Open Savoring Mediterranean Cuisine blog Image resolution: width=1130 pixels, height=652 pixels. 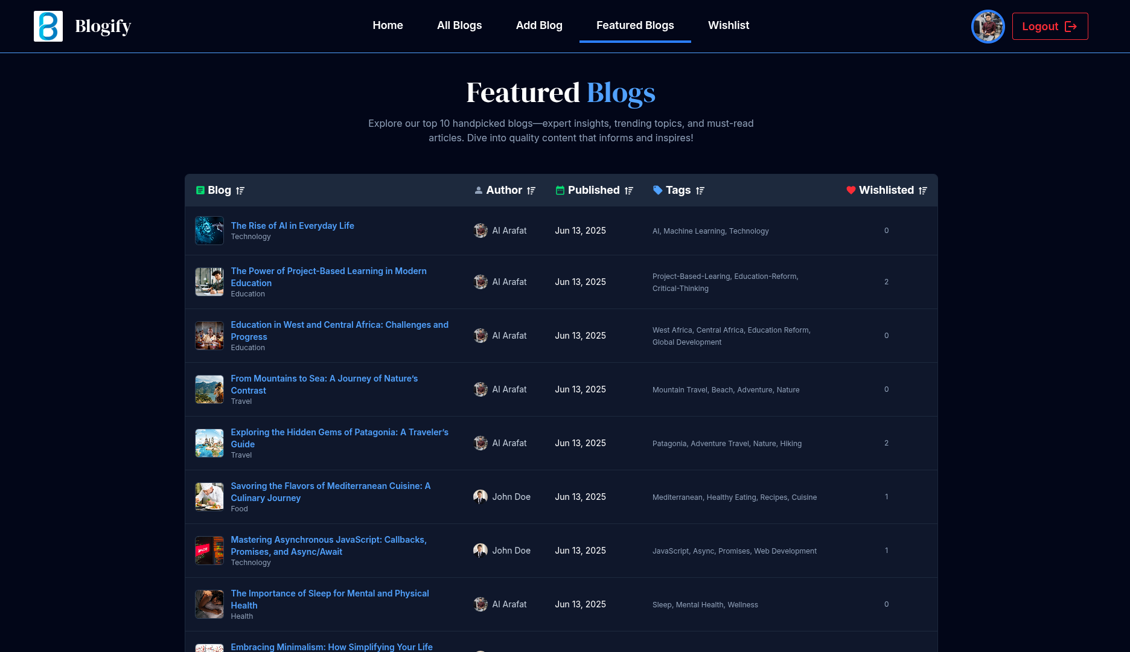[x=330, y=492]
